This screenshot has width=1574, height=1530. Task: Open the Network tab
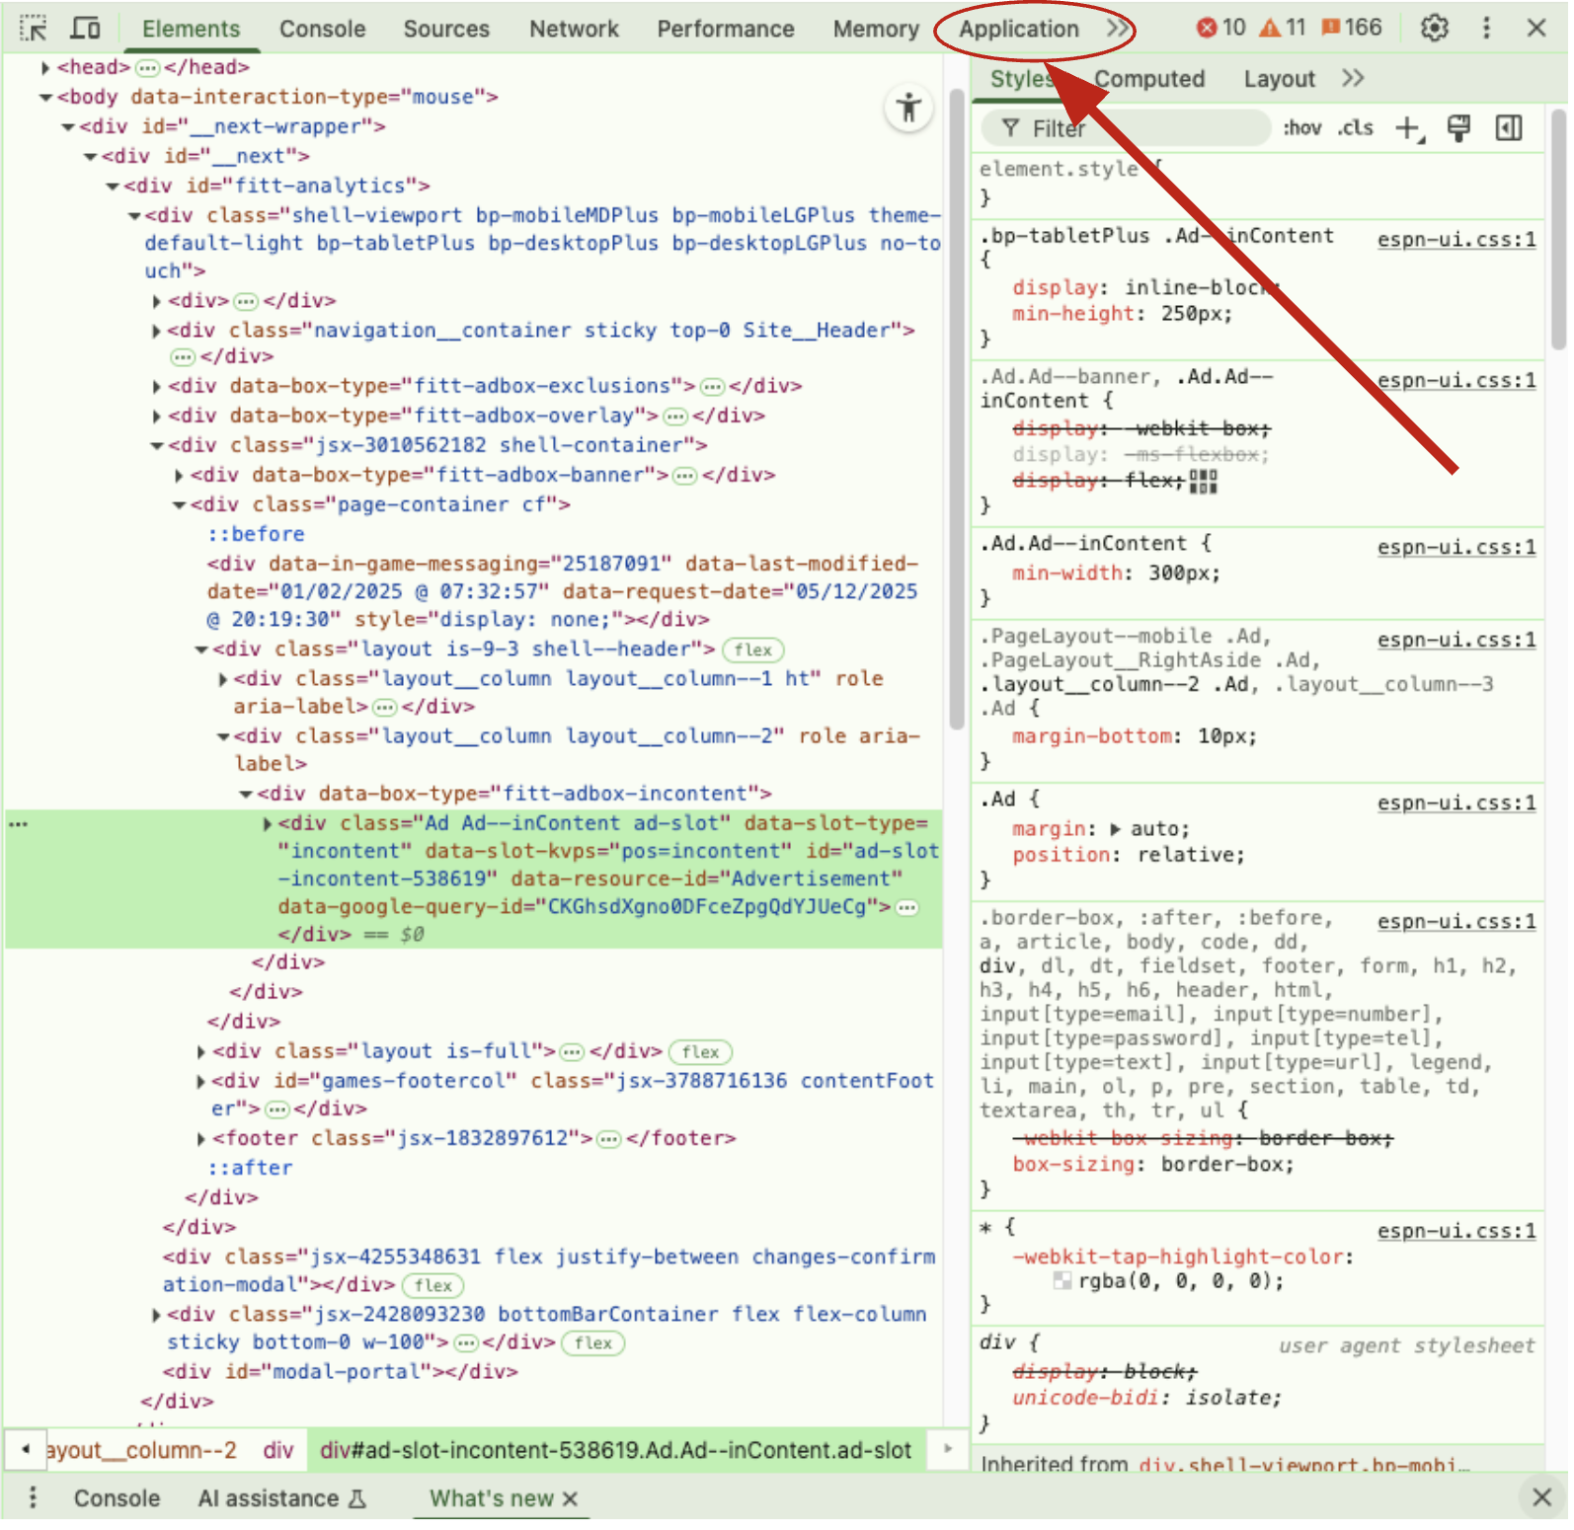[576, 29]
